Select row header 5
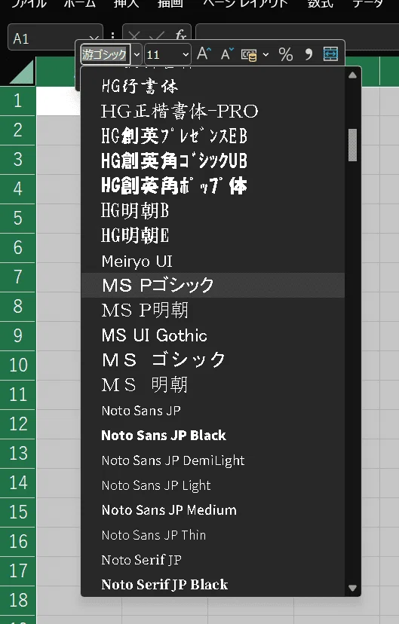Viewport: 399px width, 624px height. 18,218
